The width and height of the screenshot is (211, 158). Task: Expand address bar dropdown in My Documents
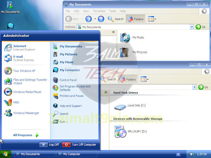tap(192, 27)
